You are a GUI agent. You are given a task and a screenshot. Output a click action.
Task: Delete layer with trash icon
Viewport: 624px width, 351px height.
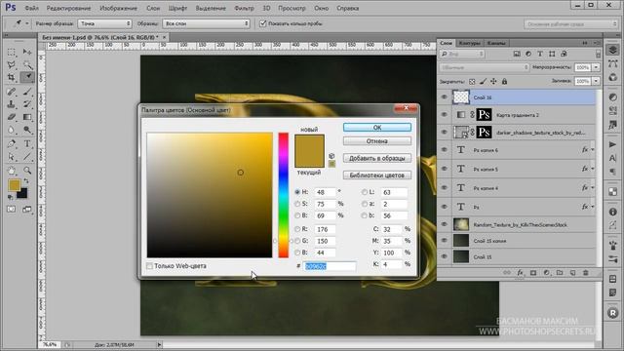coord(585,273)
